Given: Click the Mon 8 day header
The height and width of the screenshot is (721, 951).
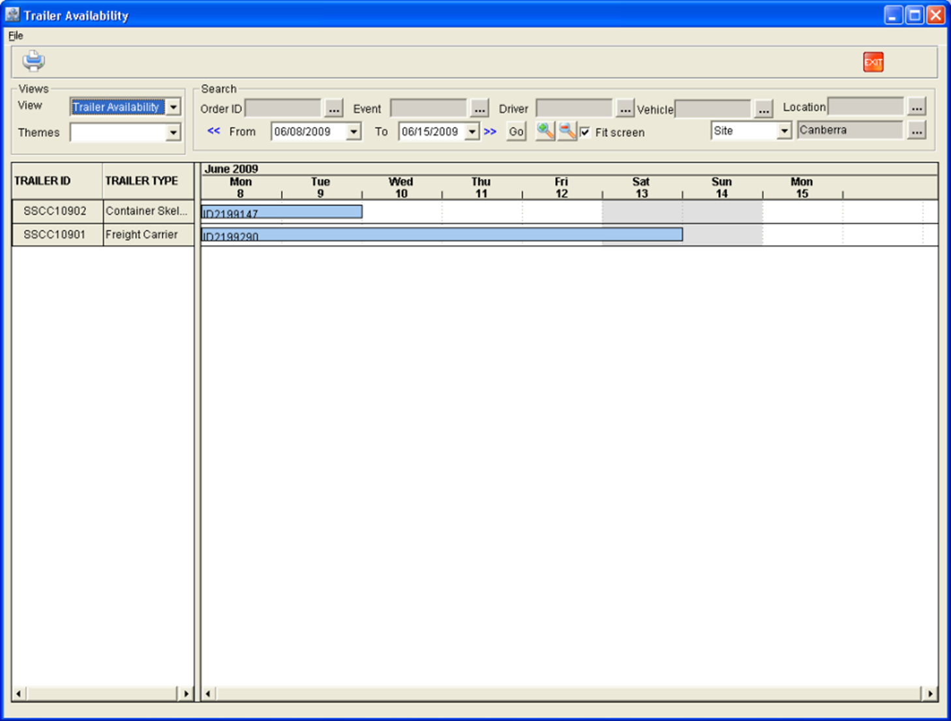Looking at the screenshot, I should [x=241, y=188].
